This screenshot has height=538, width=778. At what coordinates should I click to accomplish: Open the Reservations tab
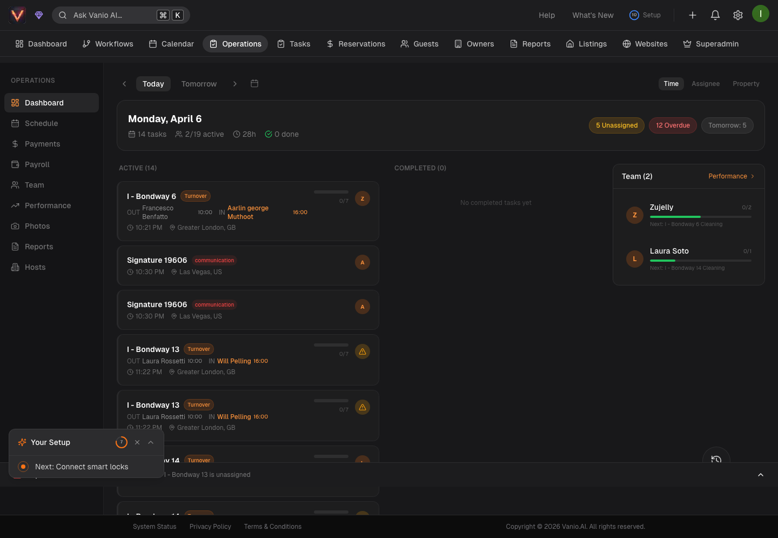(x=356, y=44)
